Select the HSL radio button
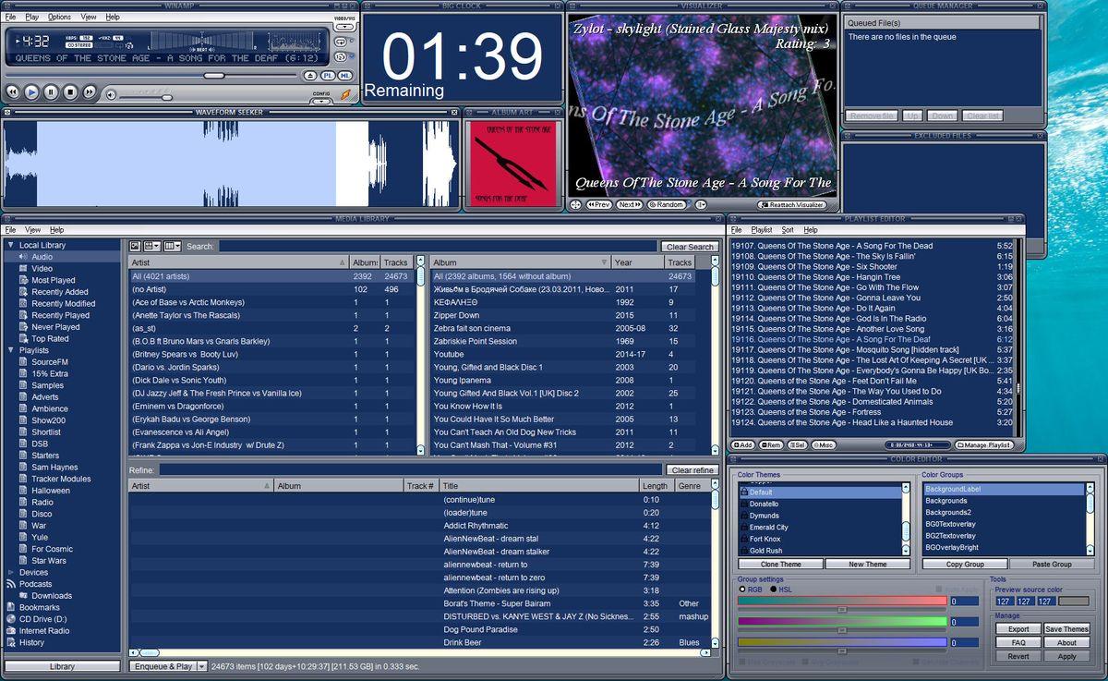The width and height of the screenshot is (1108, 681). [x=774, y=590]
